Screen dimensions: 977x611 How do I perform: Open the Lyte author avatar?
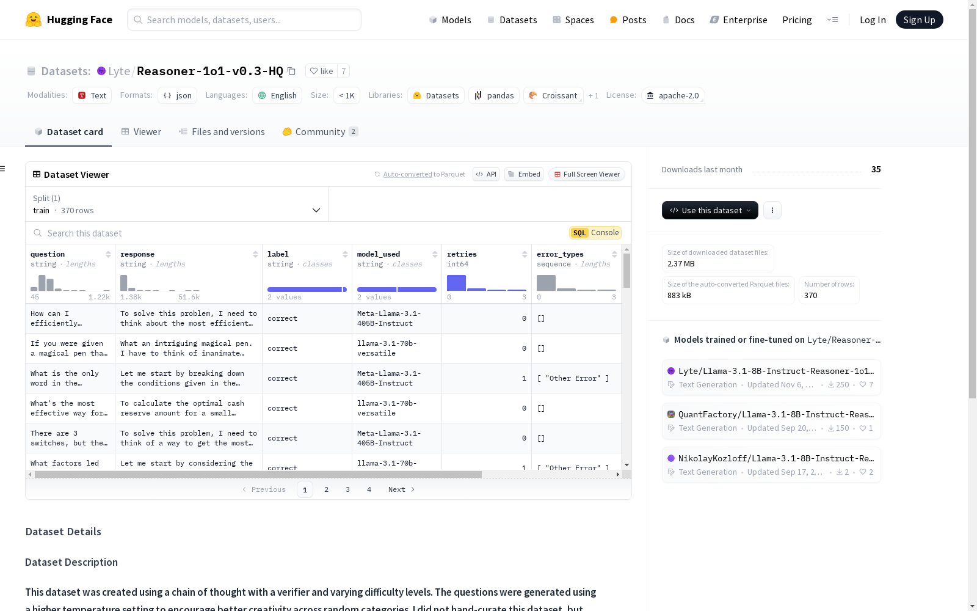pyautogui.click(x=101, y=71)
